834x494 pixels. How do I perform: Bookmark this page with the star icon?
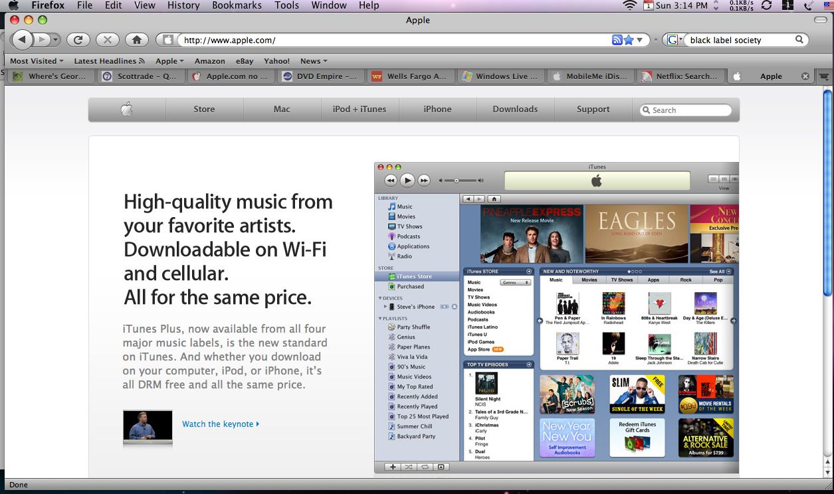(629, 40)
